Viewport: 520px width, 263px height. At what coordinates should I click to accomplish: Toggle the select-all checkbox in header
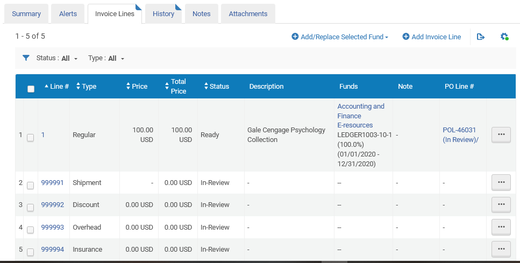coord(31,89)
